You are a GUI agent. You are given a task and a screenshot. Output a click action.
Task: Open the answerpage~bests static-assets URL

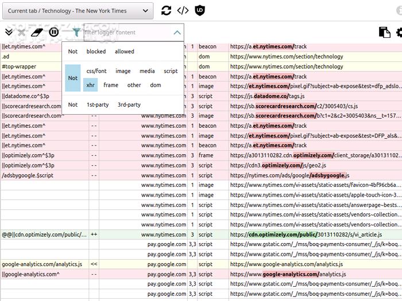[x=316, y=205]
